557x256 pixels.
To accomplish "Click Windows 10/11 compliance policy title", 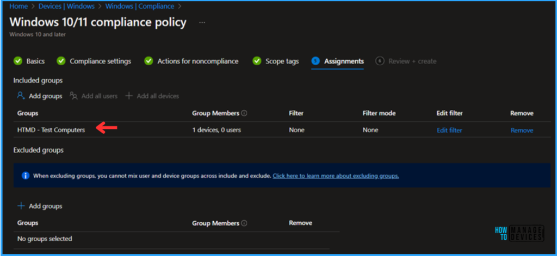I will pos(98,22).
